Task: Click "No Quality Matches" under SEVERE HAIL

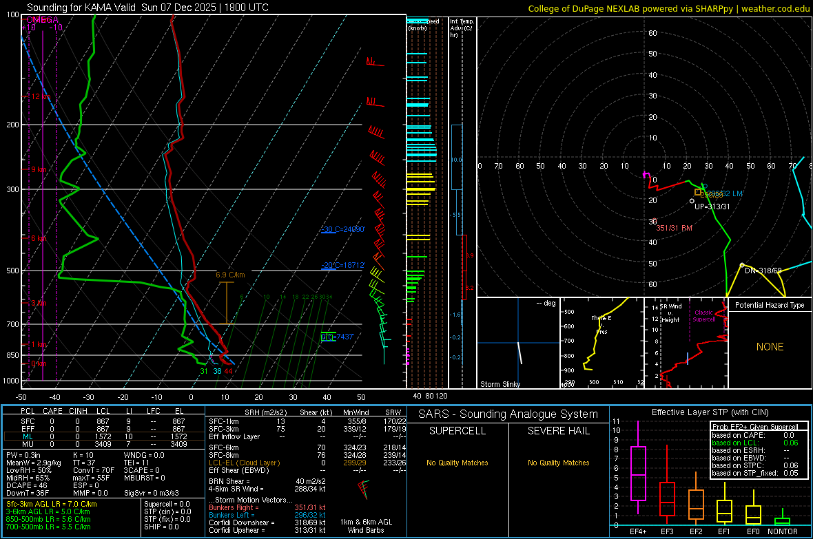Action: (x=558, y=463)
